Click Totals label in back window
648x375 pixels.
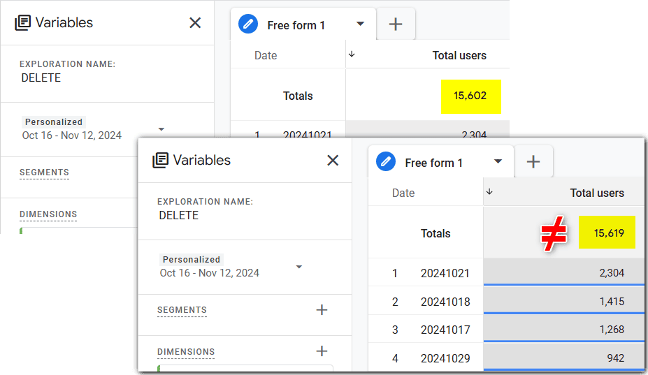pyautogui.click(x=298, y=96)
